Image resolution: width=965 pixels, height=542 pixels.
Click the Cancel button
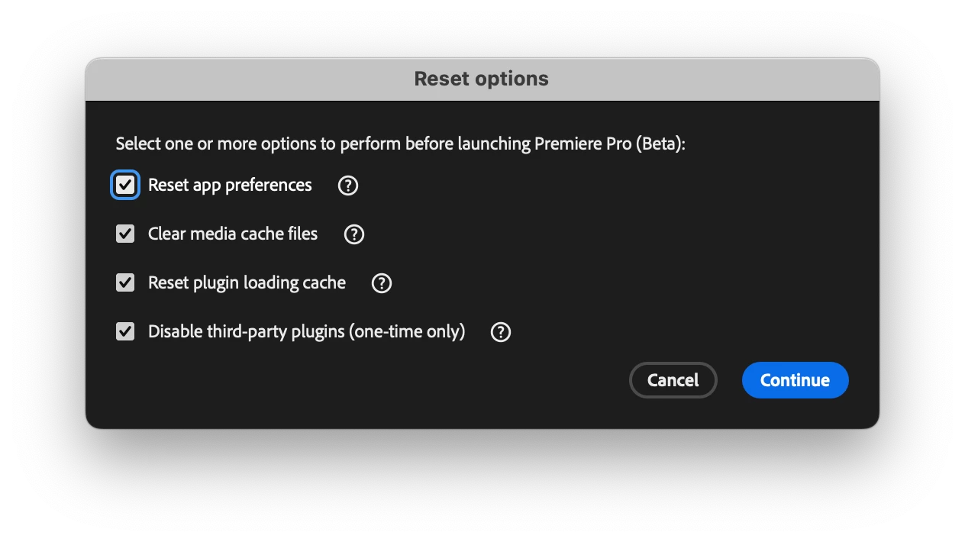673,380
